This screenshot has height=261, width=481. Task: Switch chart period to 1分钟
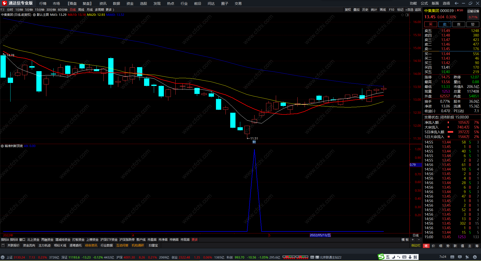pos(19,10)
